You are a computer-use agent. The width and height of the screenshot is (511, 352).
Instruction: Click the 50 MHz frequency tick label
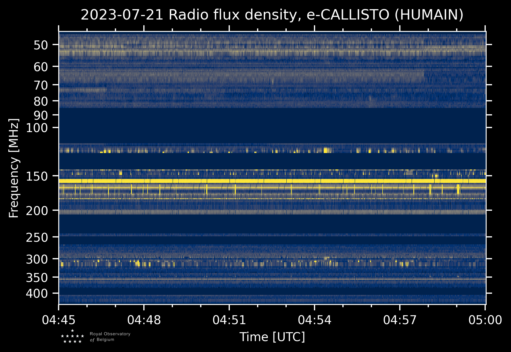point(41,45)
